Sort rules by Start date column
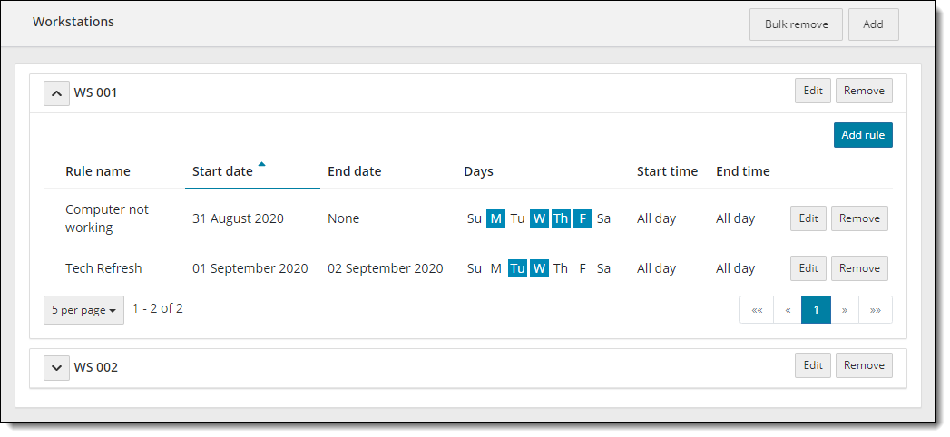Screen dimensions: 950x437 pyautogui.click(x=223, y=171)
